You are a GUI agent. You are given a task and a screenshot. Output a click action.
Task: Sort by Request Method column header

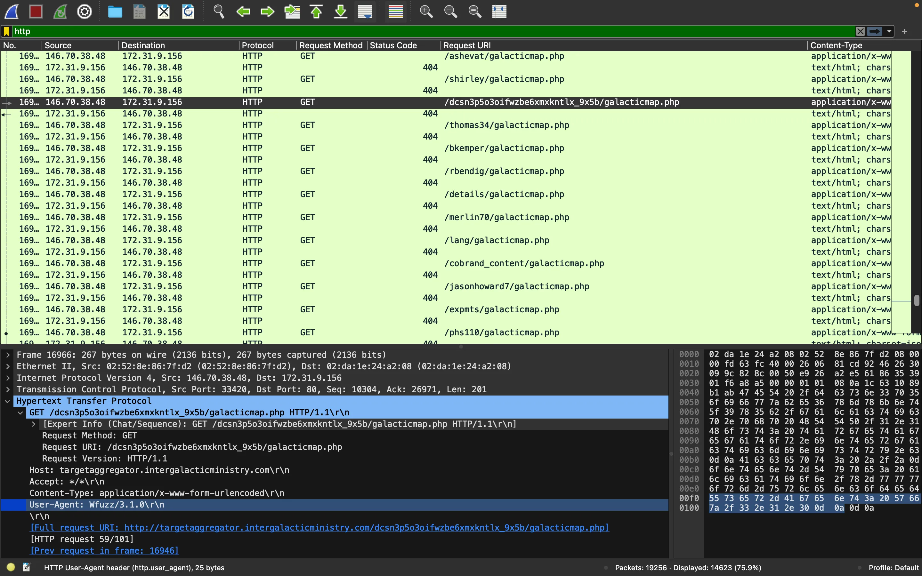click(331, 45)
